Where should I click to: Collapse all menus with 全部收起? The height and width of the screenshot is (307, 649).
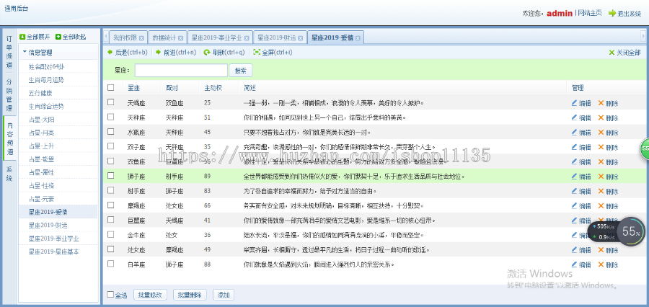(x=71, y=37)
